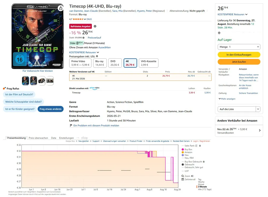268x197 pixels.
Task: Click the Prime Video logo
Action: [95, 88]
